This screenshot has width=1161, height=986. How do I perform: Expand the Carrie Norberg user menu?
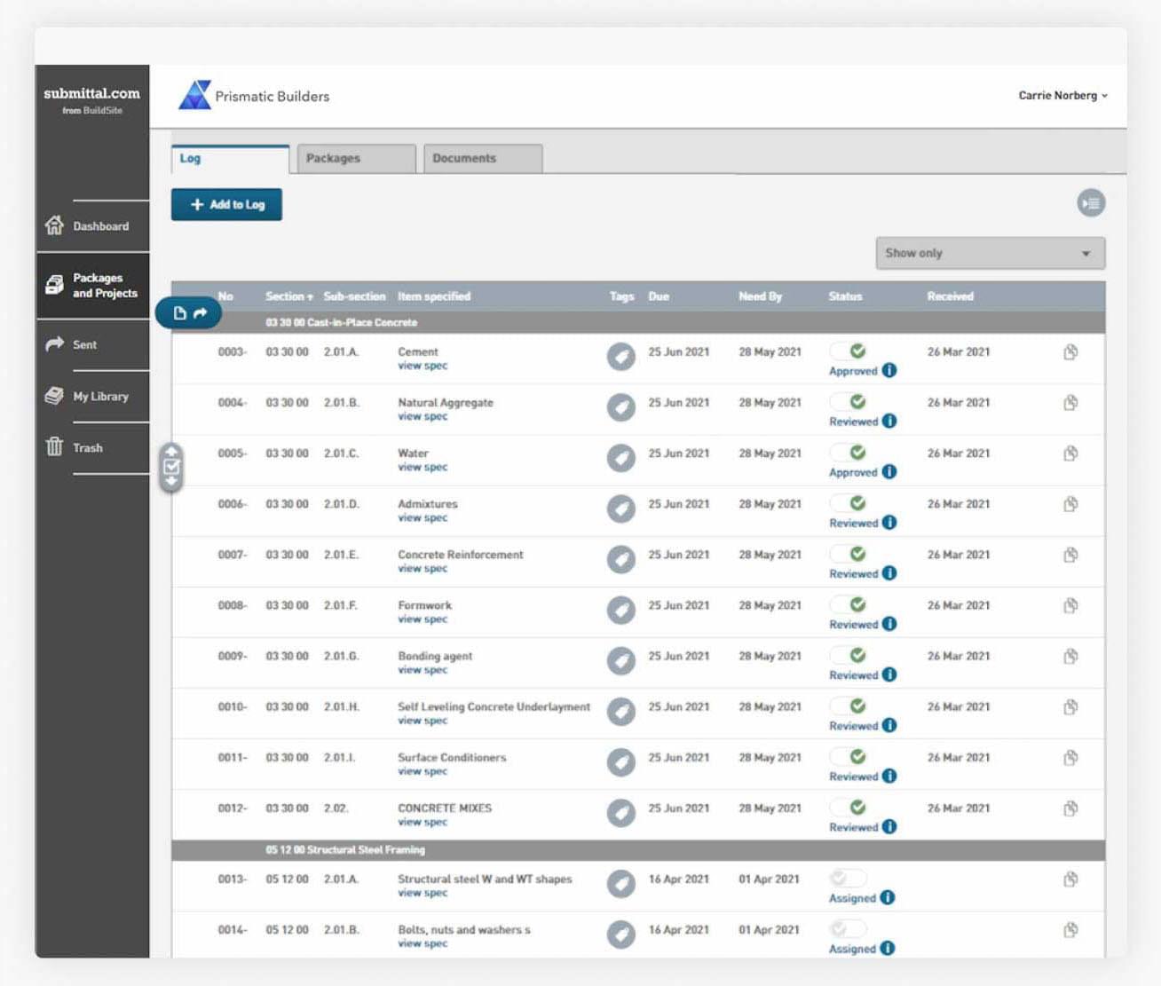pyautogui.click(x=1062, y=96)
